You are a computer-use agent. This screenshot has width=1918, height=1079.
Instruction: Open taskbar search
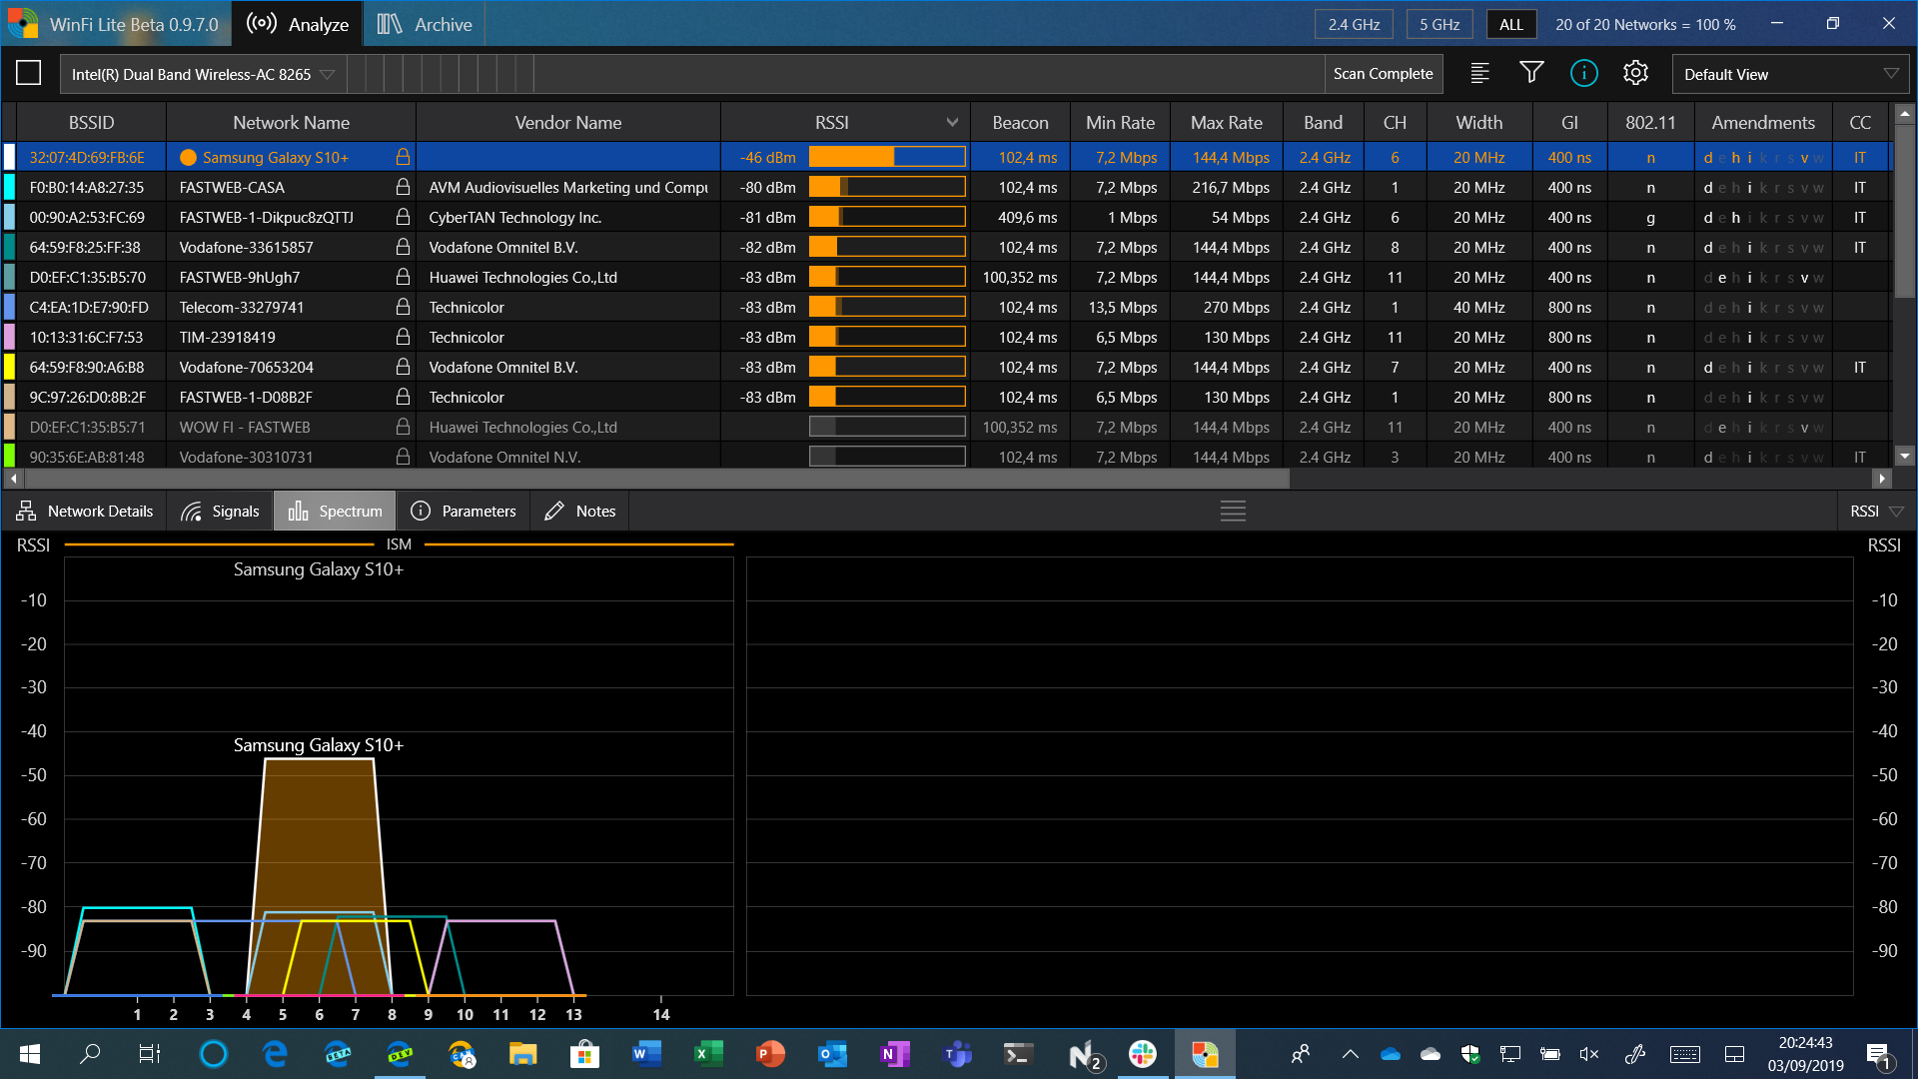coord(90,1054)
